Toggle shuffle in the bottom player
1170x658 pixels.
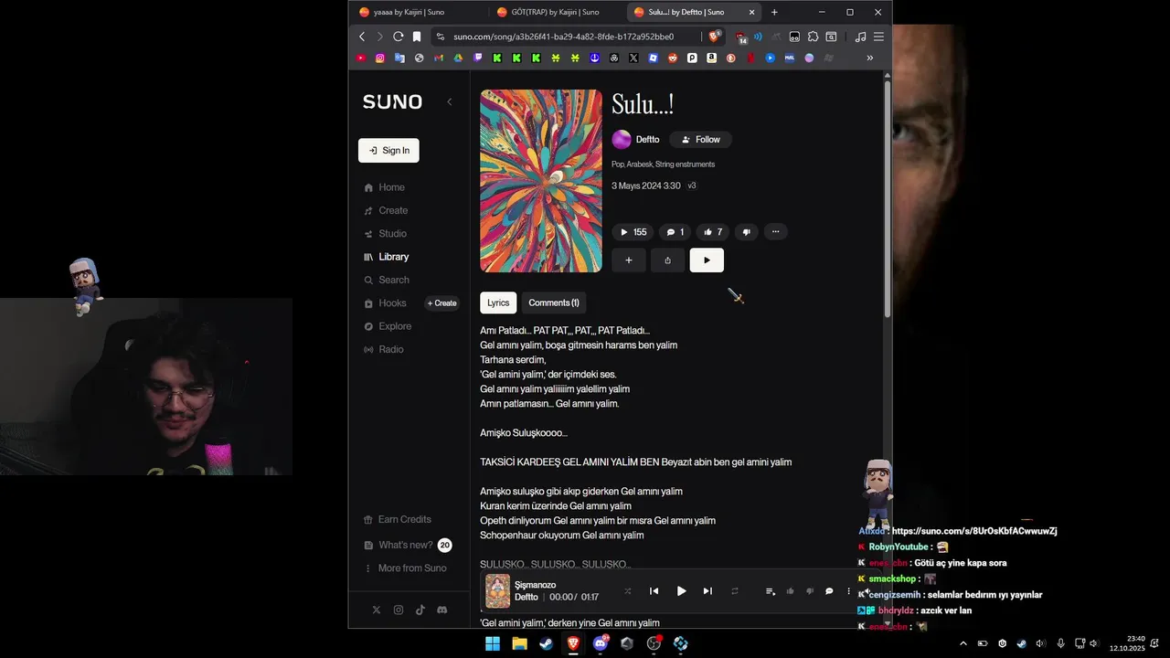(627, 591)
